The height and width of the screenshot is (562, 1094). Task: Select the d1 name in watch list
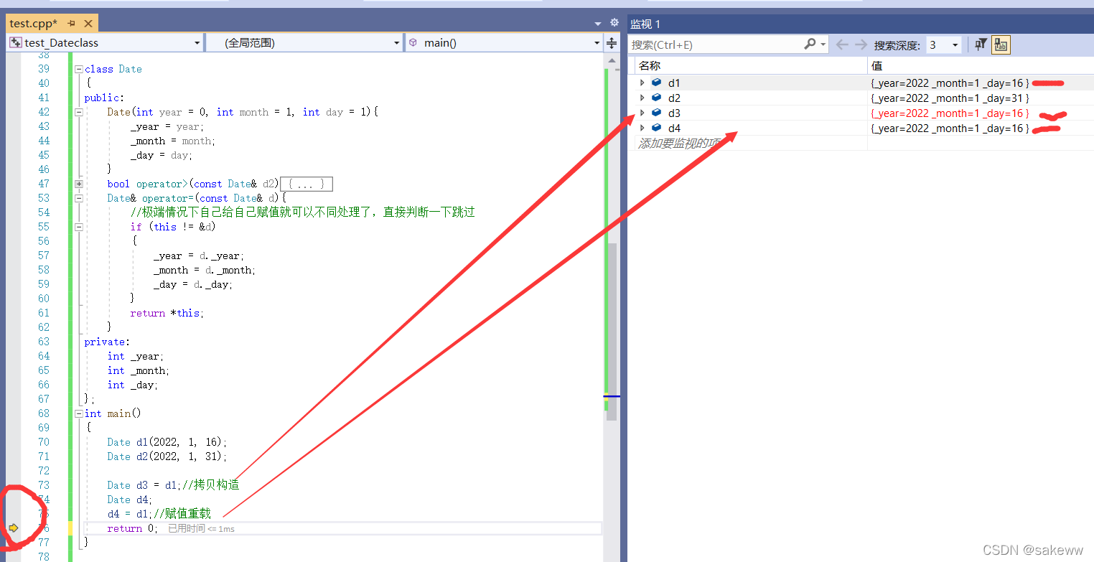[674, 83]
